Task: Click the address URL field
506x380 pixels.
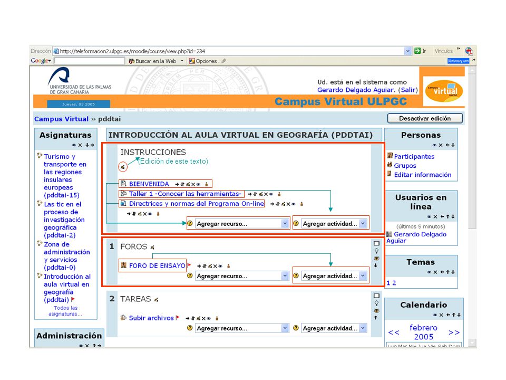Action: [x=228, y=51]
